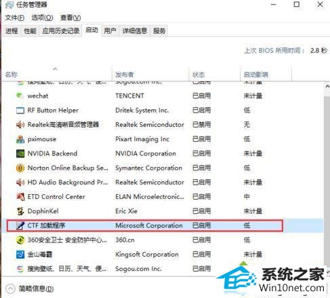Click the 简略信息(D) link
This screenshot has width=330, height=298.
click(36, 288)
